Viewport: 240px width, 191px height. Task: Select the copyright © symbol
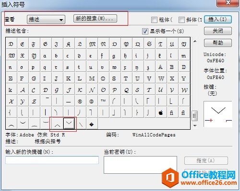click(91, 101)
